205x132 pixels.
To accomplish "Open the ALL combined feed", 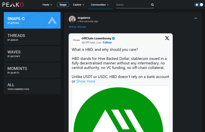I will point(32,87).
